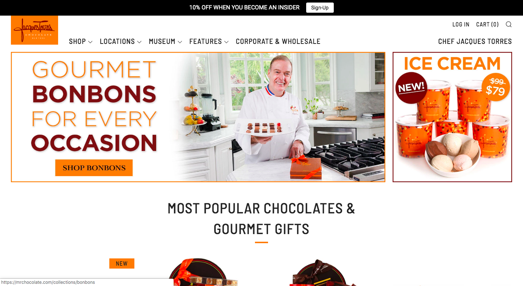
Task: Expand the LOCATIONS dropdown arrow
Action: 139,42
